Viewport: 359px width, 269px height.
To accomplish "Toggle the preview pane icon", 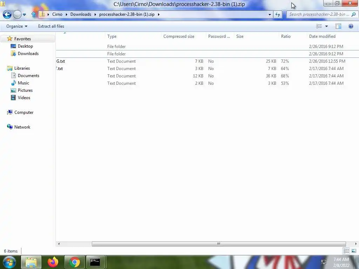I will click(338, 26).
